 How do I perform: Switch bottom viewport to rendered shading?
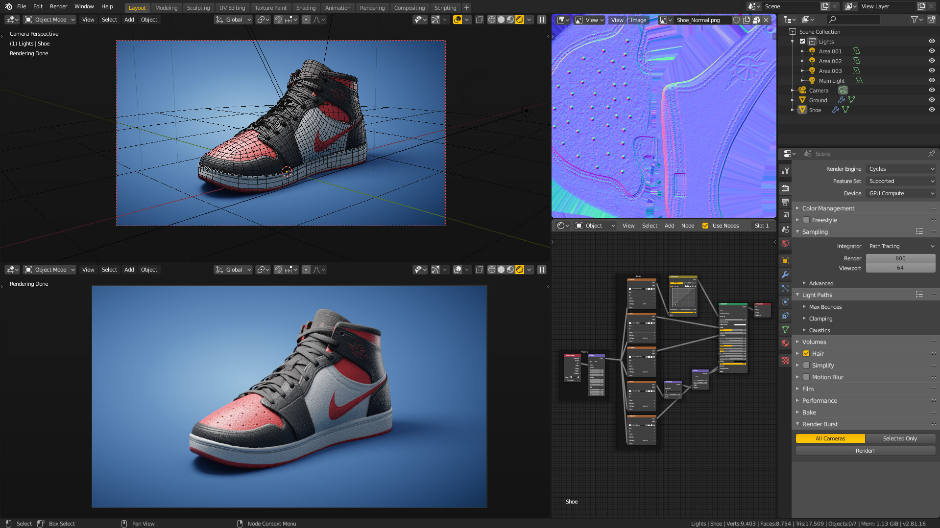[x=520, y=270]
